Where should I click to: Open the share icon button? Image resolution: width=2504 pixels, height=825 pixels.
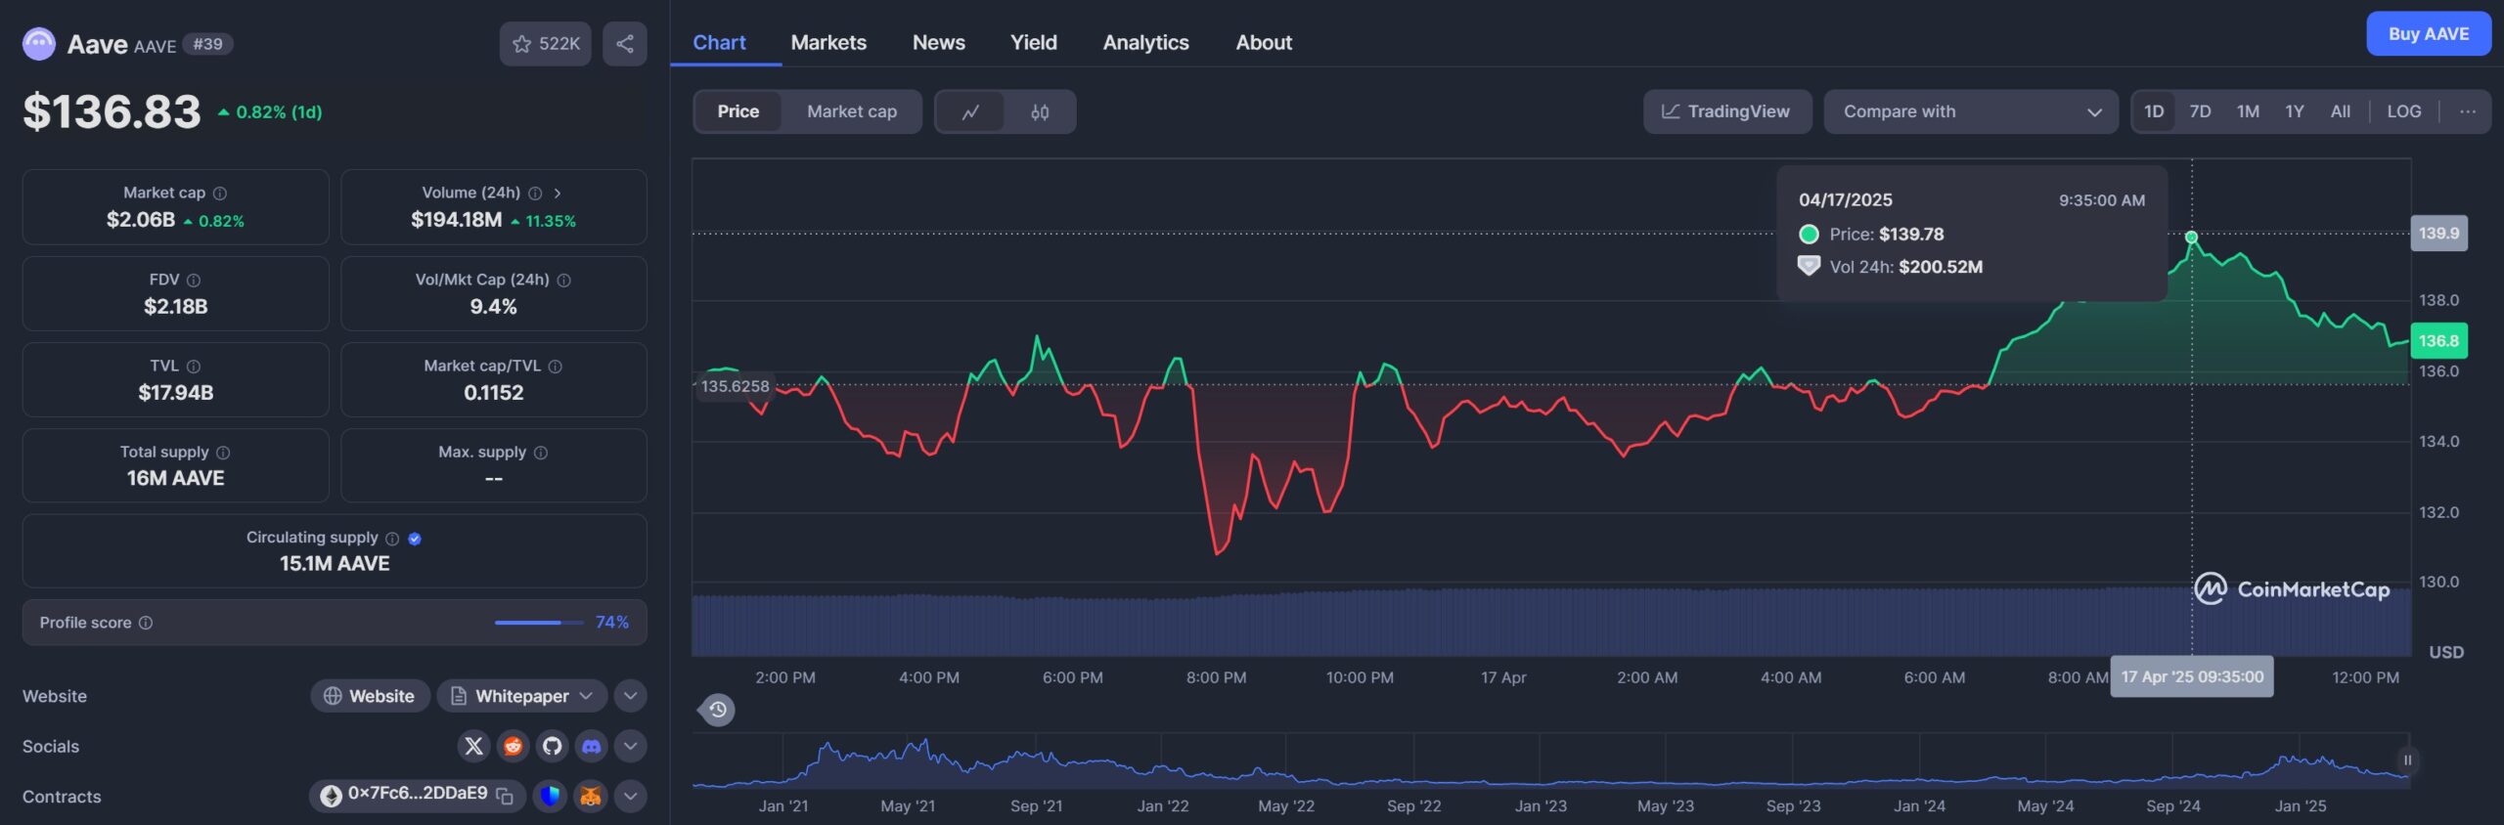click(625, 44)
